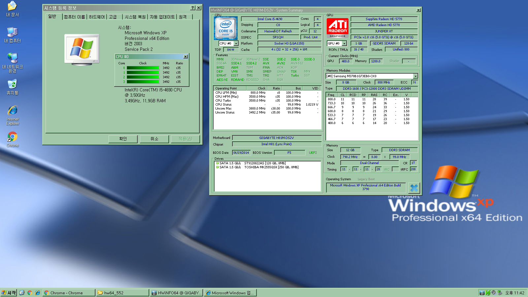
Task: Launch the Chrome desktop shortcut
Action: point(13,139)
